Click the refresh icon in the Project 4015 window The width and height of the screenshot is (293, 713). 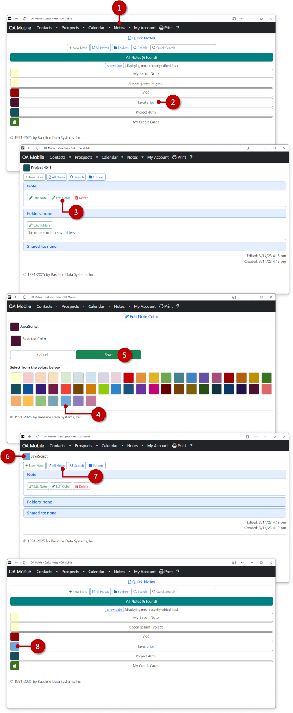(x=38, y=148)
